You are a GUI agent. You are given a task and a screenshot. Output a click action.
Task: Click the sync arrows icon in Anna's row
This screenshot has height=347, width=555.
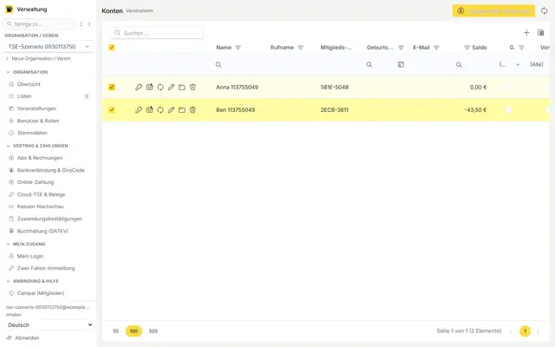pos(160,87)
